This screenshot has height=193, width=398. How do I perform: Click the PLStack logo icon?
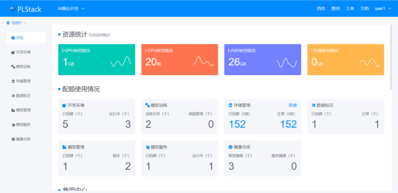pyautogui.click(x=13, y=9)
